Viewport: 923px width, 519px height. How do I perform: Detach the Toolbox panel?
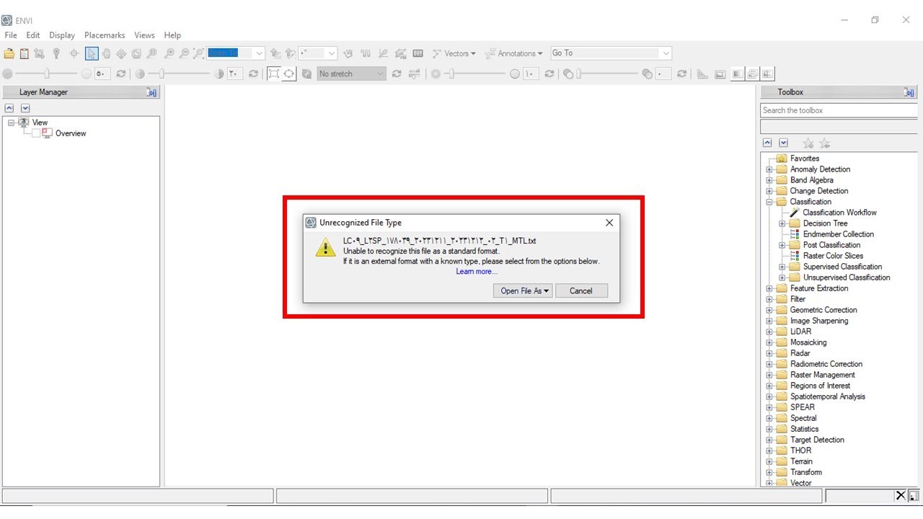coord(909,92)
